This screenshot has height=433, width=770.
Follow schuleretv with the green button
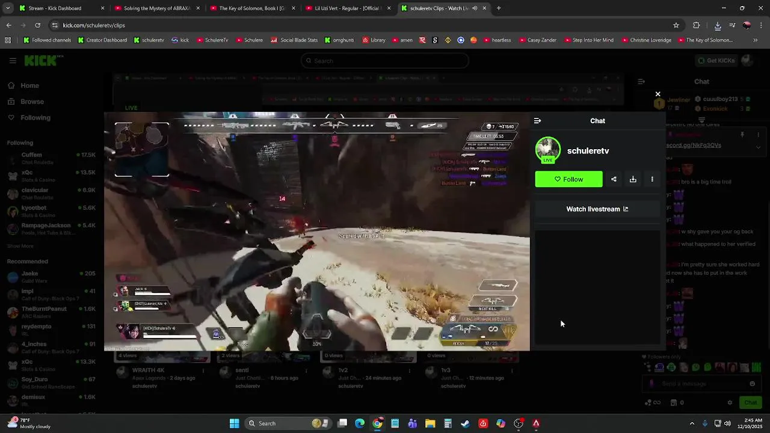coord(568,179)
